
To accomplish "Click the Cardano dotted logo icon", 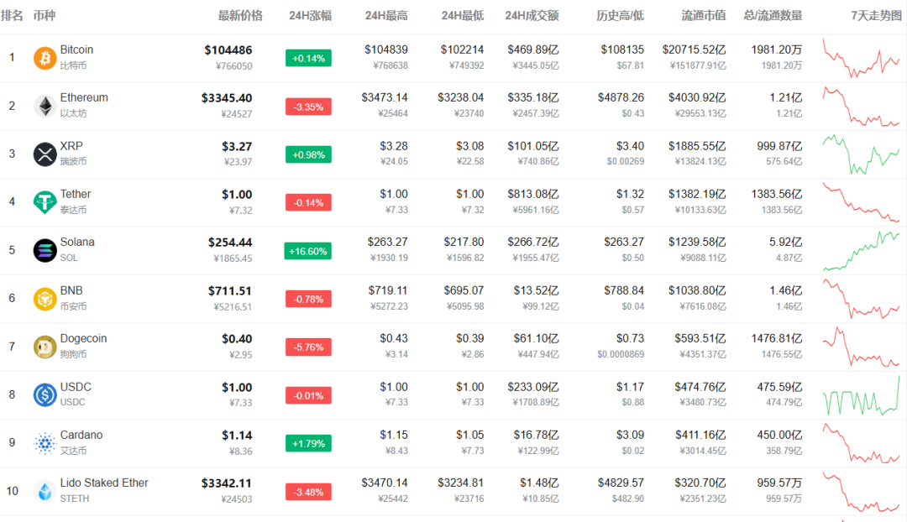I will pos(45,443).
